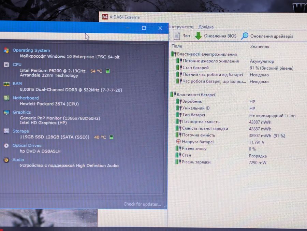Click the RAM module icon
Screen dimensions: 307x231
[6, 84]
